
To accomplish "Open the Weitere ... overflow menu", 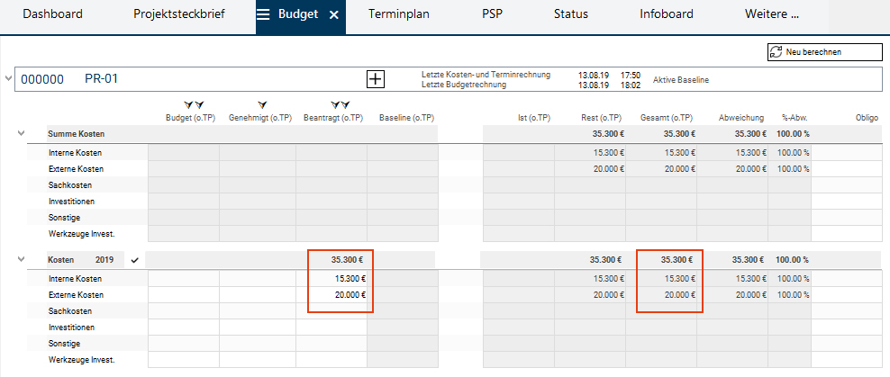I will [772, 14].
